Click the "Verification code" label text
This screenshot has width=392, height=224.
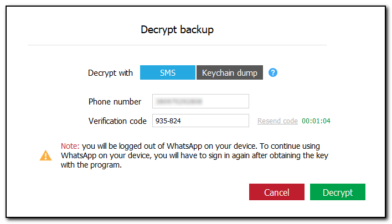point(117,121)
